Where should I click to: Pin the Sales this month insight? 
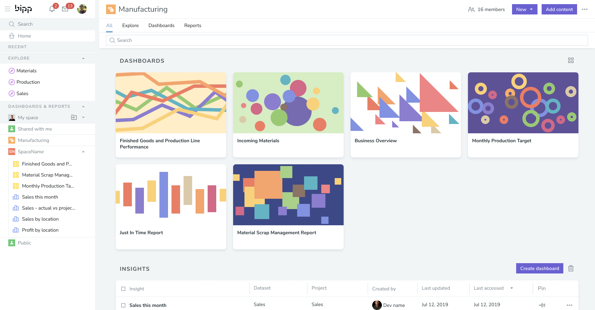542,305
